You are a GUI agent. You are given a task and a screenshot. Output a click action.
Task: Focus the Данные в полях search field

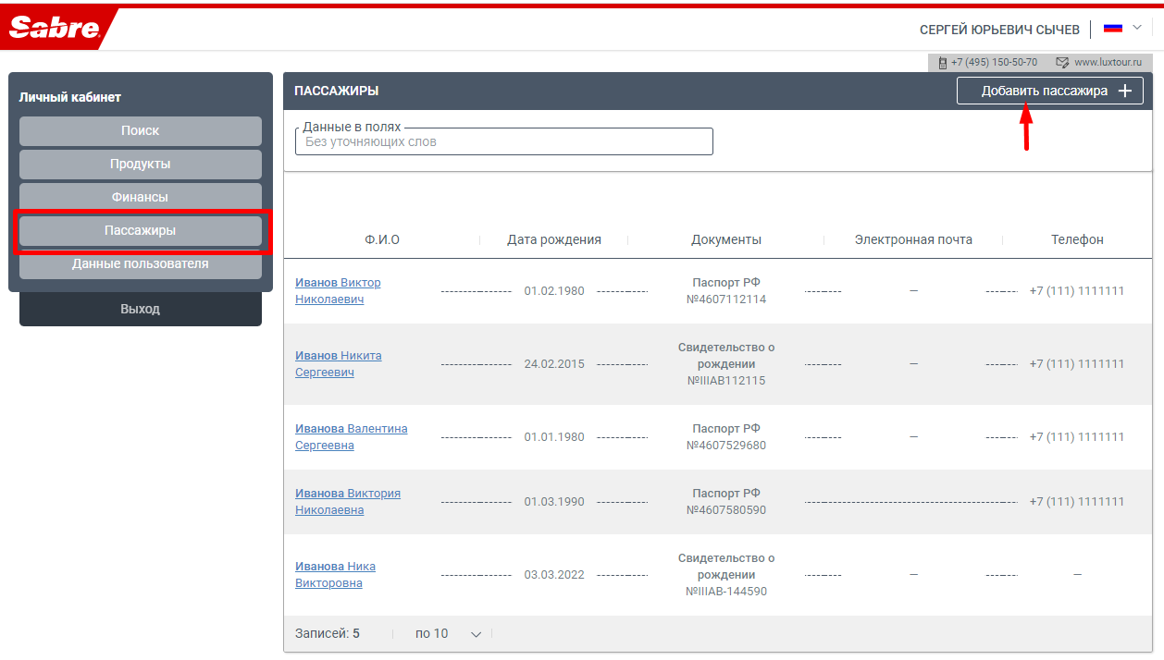pos(503,142)
